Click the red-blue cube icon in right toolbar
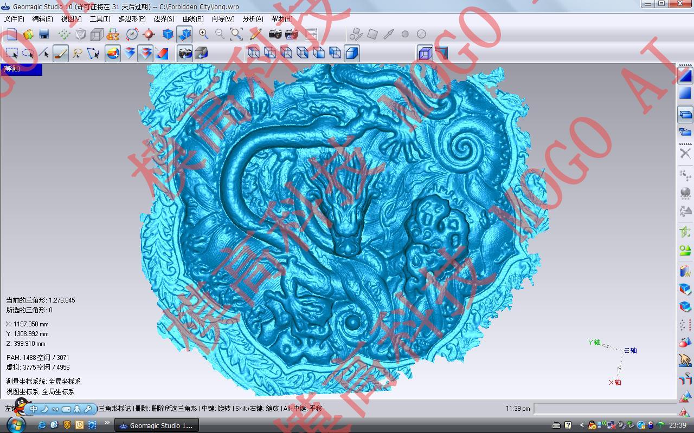This screenshot has height=433, width=694. pos(685,289)
